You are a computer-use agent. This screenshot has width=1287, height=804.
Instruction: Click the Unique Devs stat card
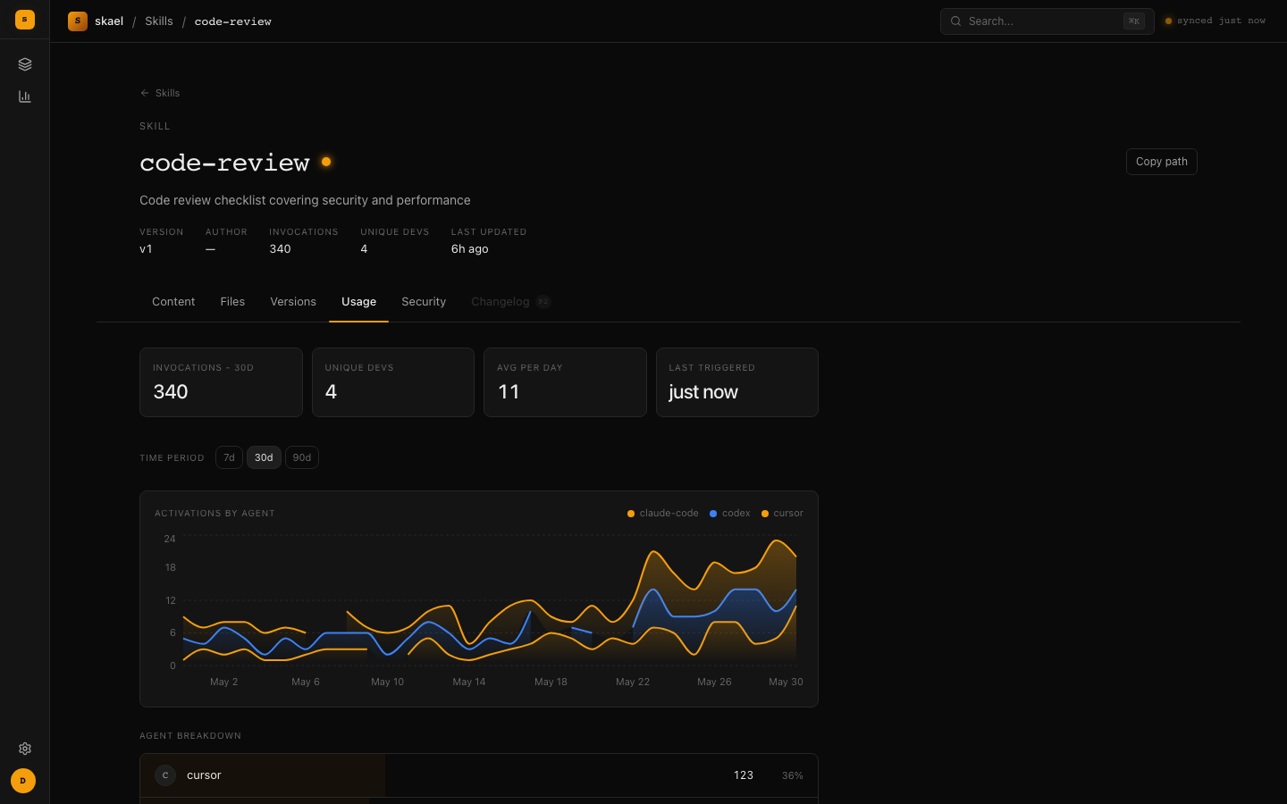click(393, 382)
